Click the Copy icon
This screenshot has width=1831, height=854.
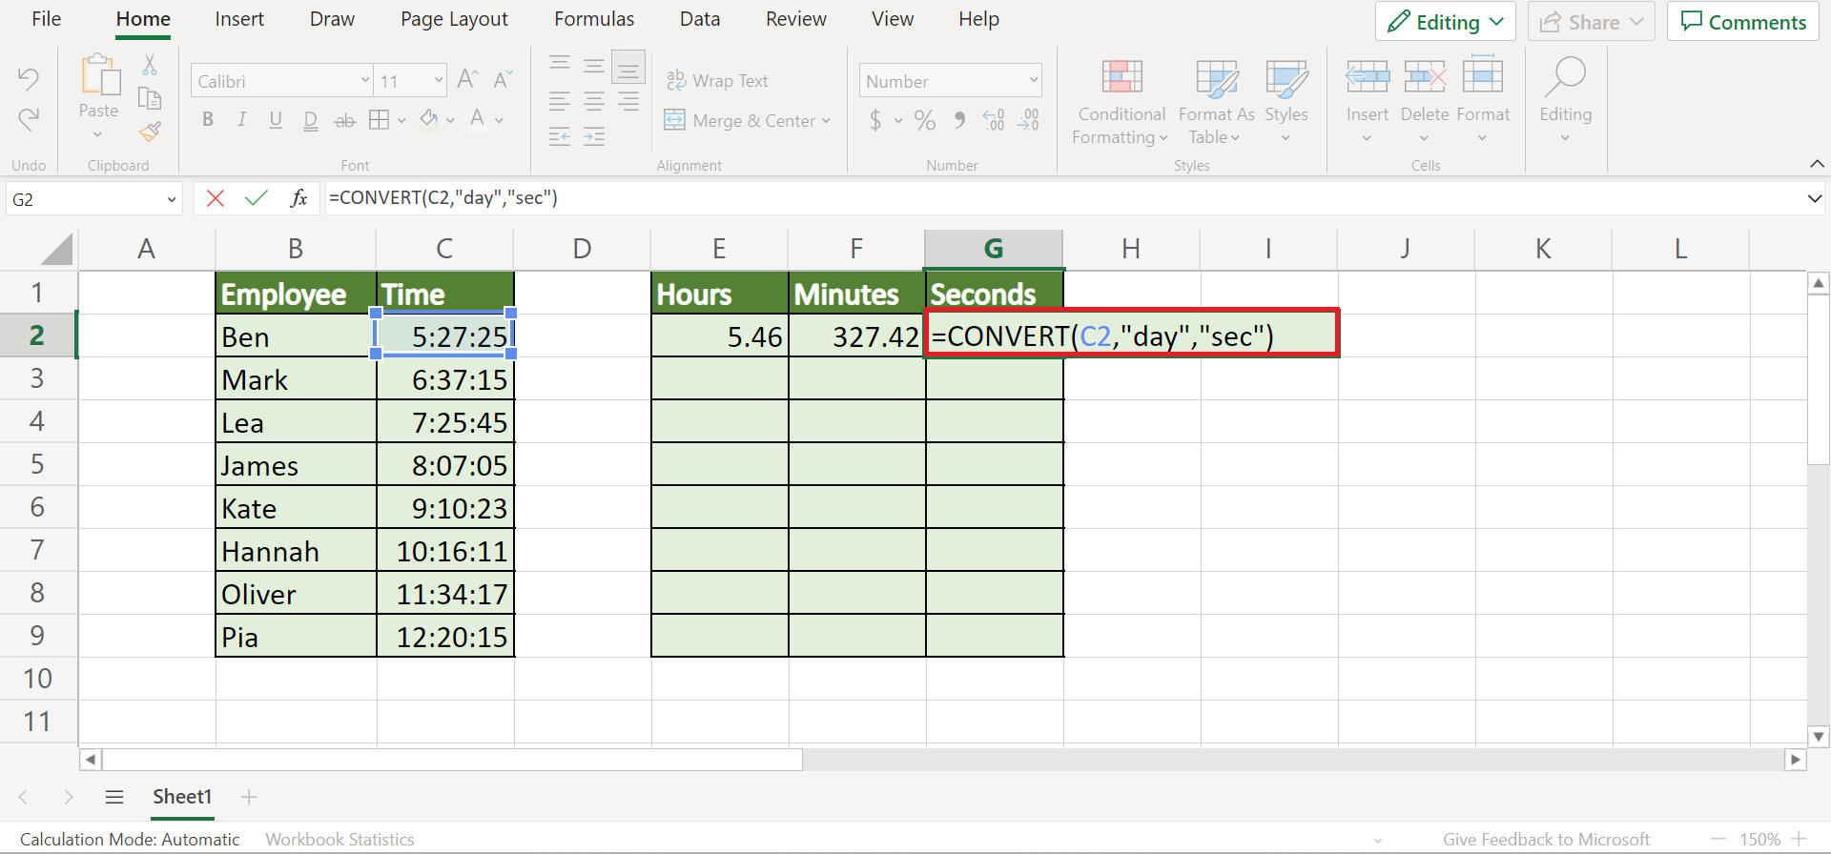point(150,98)
